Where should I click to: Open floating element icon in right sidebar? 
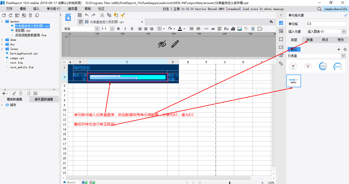(x=281, y=39)
